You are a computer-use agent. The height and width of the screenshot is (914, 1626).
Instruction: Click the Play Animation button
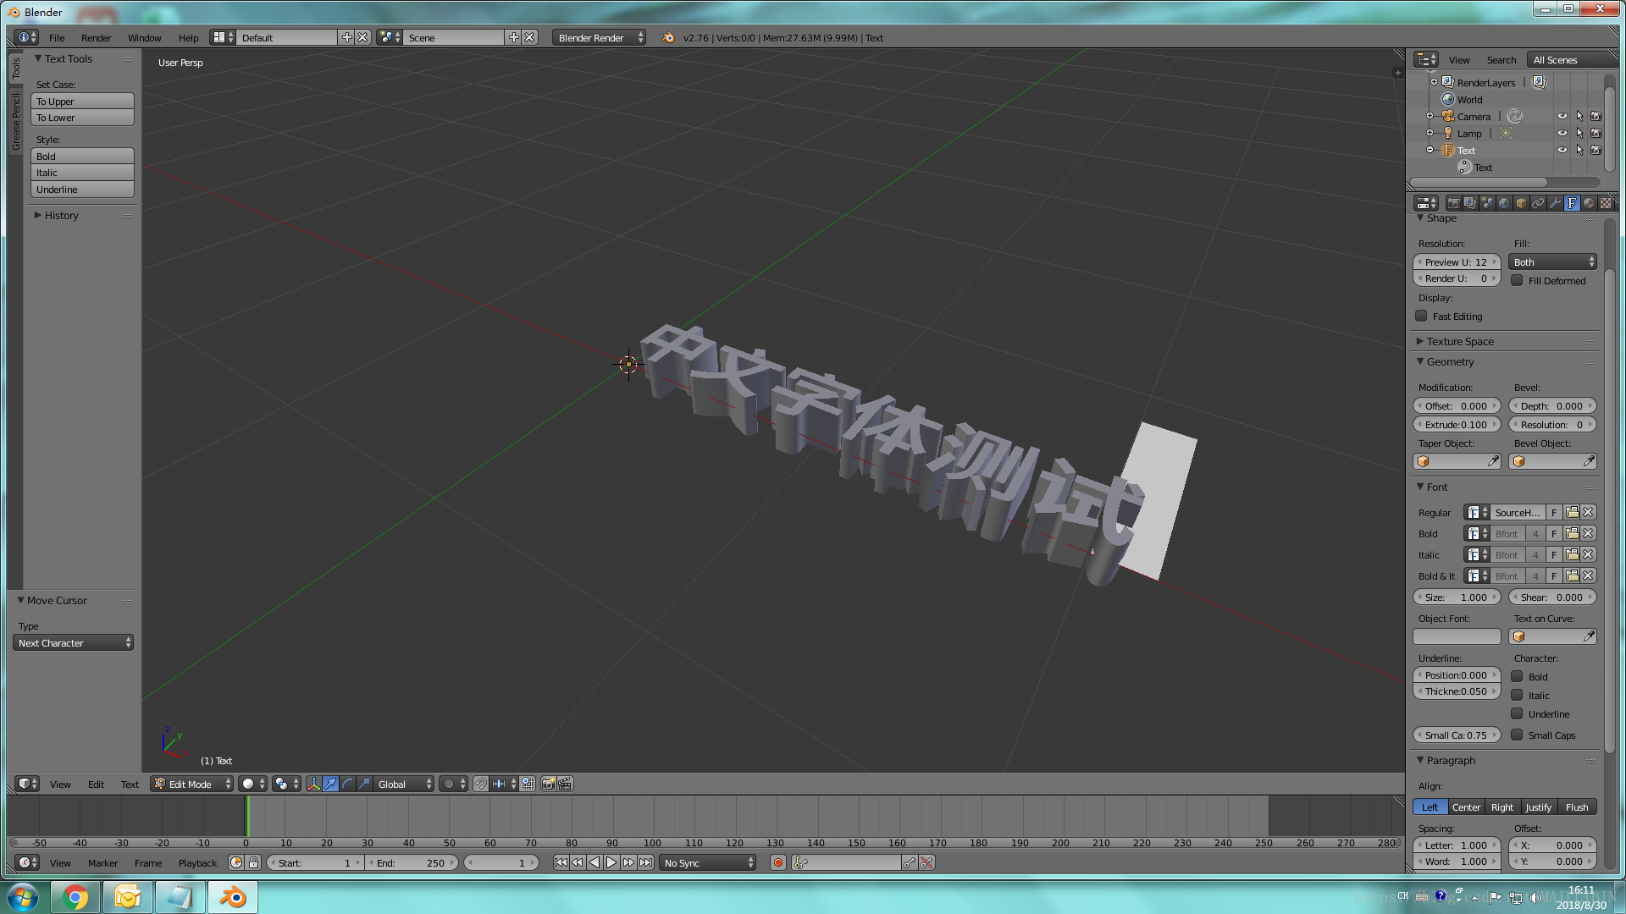click(611, 863)
